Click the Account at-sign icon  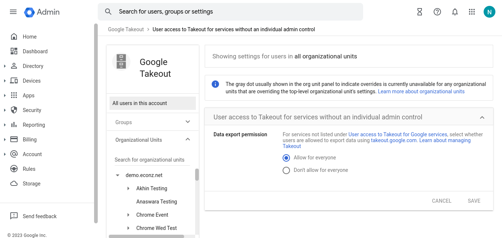click(14, 154)
